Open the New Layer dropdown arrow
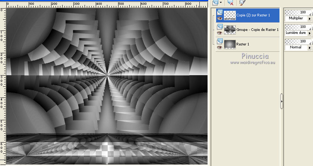 point(221,3)
